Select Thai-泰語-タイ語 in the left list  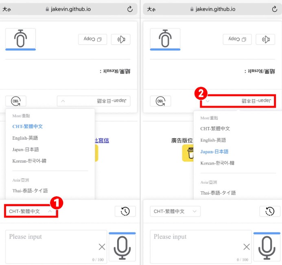coord(30,191)
